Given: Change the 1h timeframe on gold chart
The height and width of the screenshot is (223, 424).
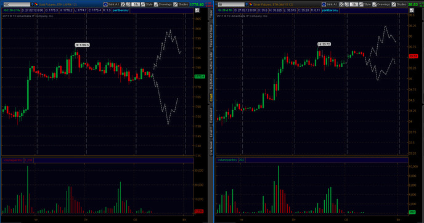Looking at the screenshot, I should pos(135,4).
